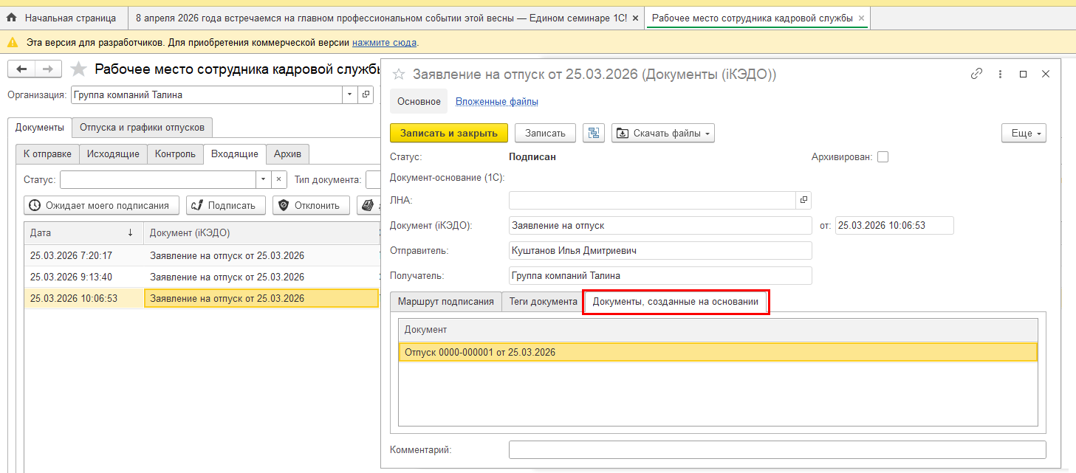Open the three-dot menu in dialog header
The width and height of the screenshot is (1076, 473).
(x=1000, y=74)
